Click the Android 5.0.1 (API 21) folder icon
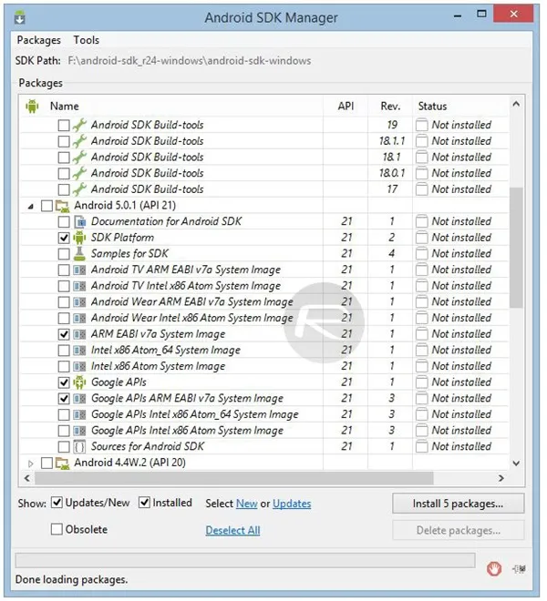The height and width of the screenshot is (601, 547). [x=63, y=206]
